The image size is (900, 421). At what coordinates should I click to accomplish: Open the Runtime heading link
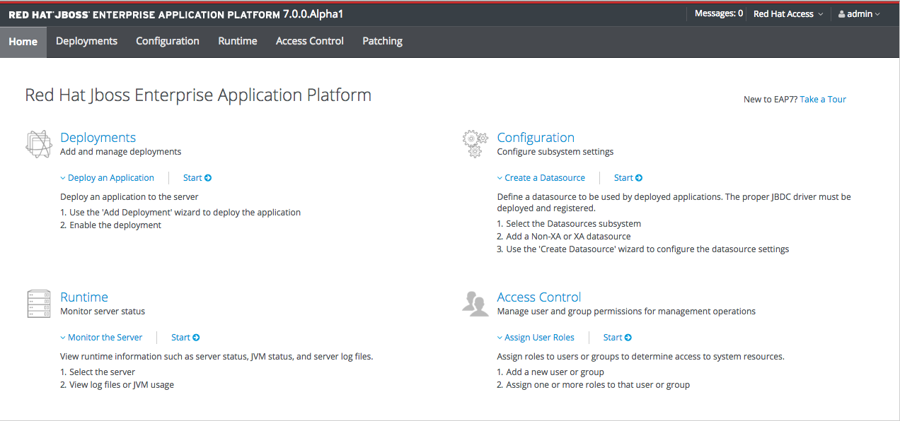tap(84, 297)
